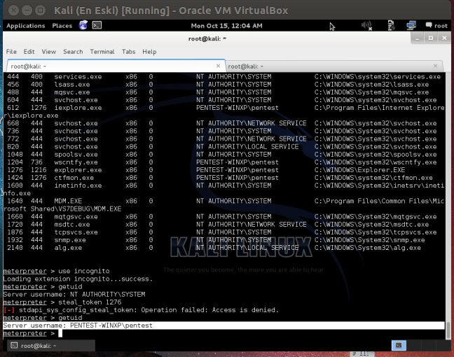Click the 'Access is denied' error line

tap(141, 310)
